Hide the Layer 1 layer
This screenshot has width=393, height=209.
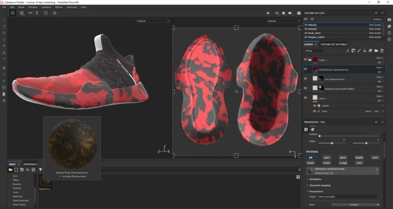coord(305,98)
